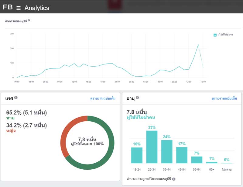Open ดูรายงานฉบับเต็ม link in the อายุ panel
243x187 pixels.
[224, 99]
